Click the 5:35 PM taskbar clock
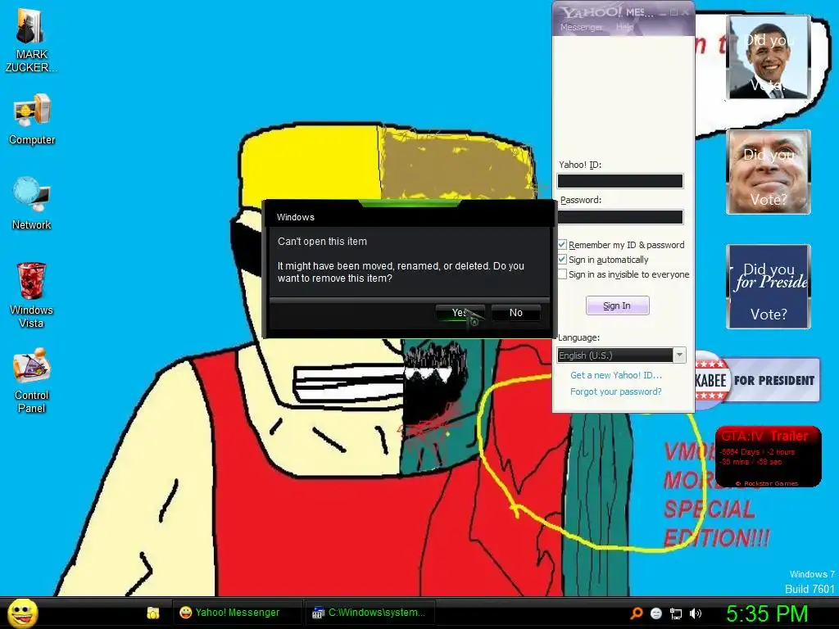The height and width of the screenshot is (629, 839). coord(767,613)
